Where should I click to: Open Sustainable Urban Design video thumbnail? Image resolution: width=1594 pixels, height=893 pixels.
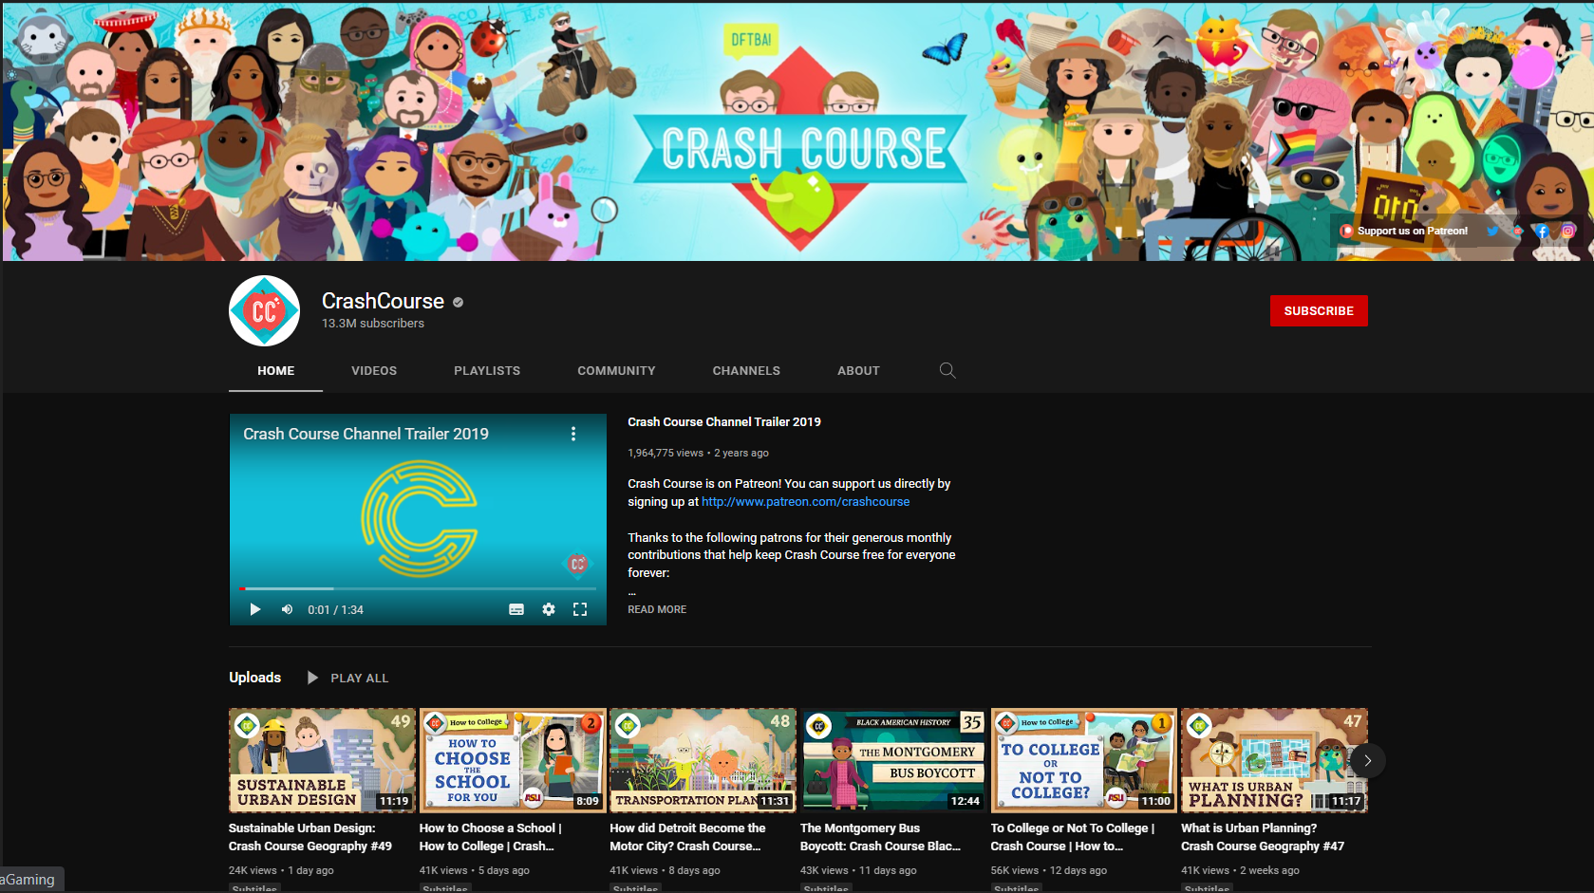pyautogui.click(x=322, y=760)
